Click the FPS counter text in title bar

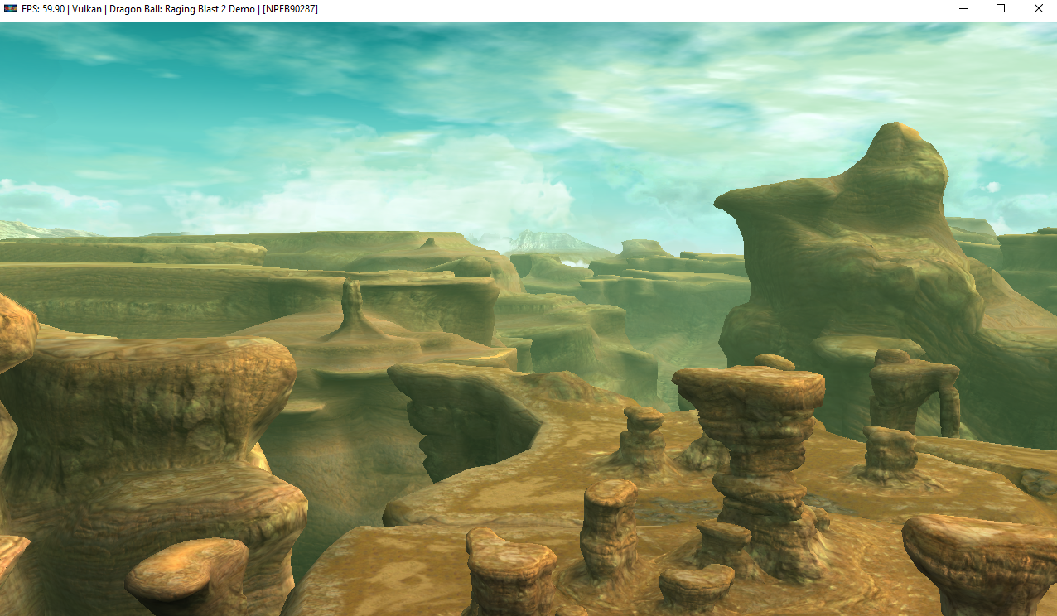(43, 9)
